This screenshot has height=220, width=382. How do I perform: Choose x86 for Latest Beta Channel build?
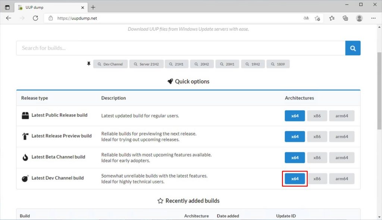(317, 158)
